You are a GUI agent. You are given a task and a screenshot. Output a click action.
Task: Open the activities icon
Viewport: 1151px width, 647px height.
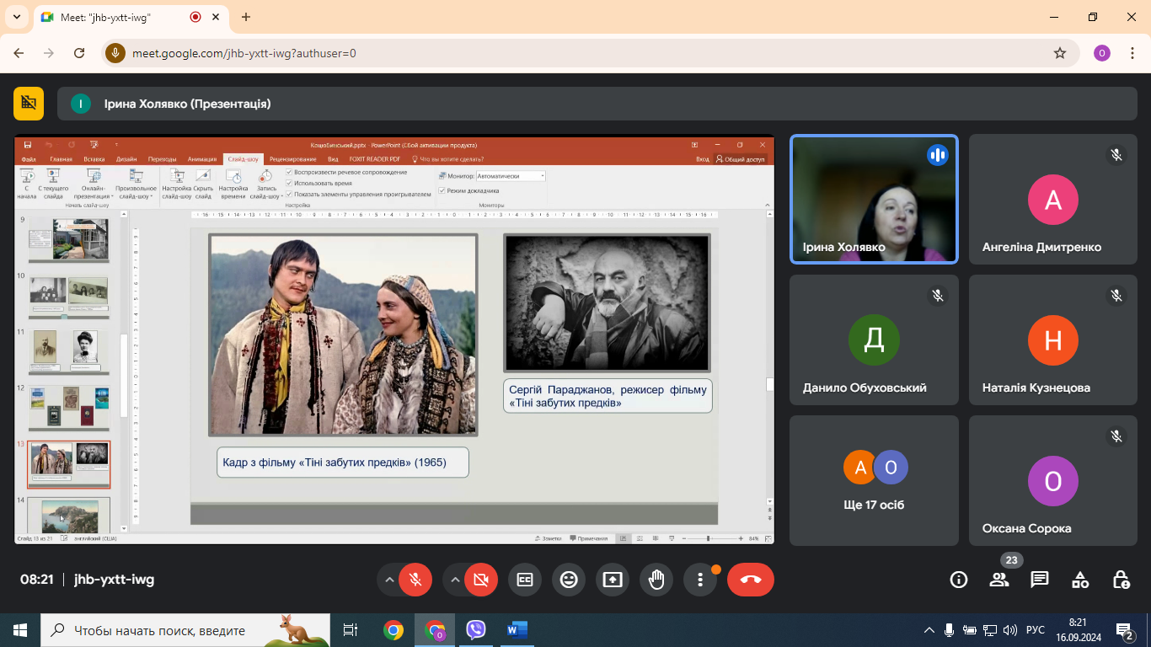[x=1080, y=580]
